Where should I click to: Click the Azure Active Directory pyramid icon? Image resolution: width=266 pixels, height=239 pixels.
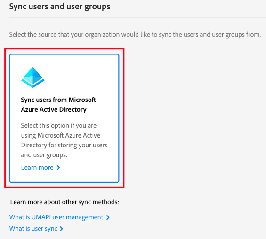[33, 77]
